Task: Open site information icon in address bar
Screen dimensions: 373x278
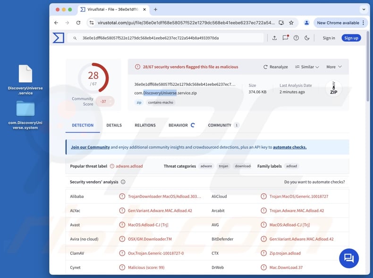Action: [x=92, y=23]
